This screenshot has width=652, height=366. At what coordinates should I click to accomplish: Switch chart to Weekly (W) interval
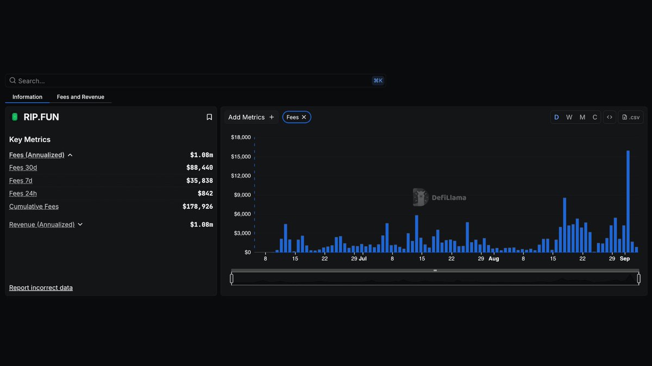coord(569,117)
